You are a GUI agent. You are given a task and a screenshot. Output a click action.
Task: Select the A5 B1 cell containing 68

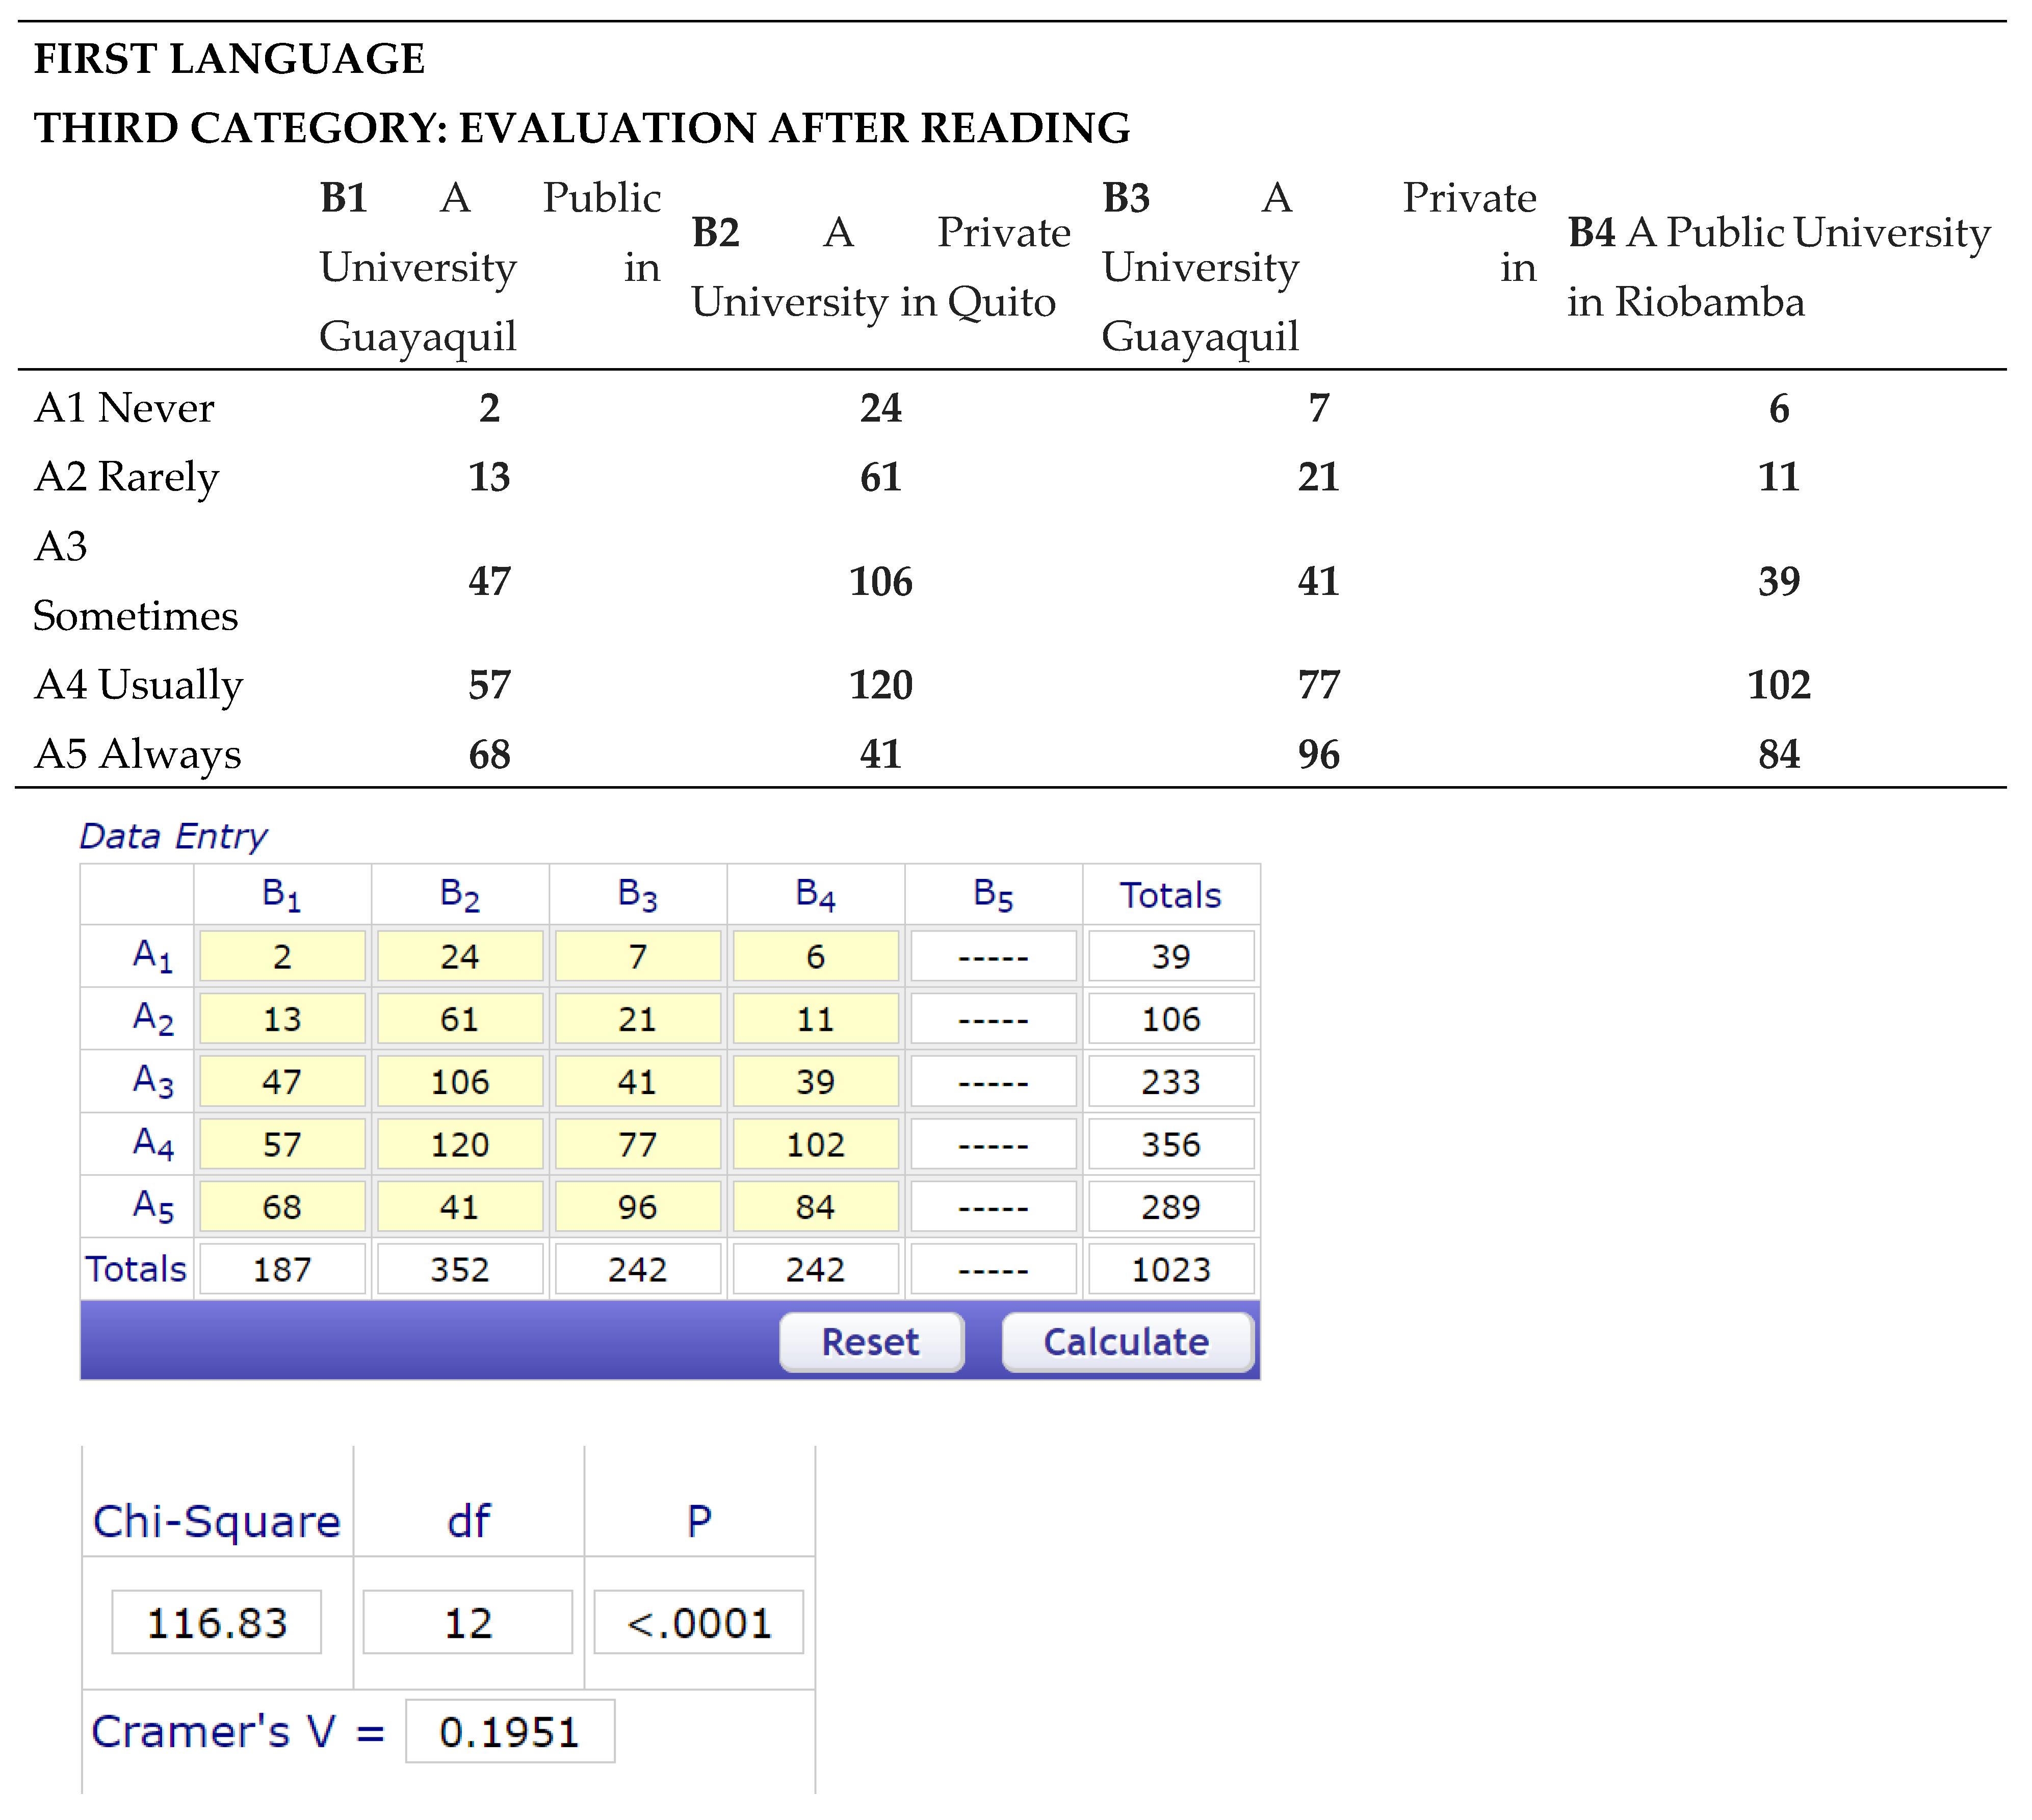coord(282,1206)
